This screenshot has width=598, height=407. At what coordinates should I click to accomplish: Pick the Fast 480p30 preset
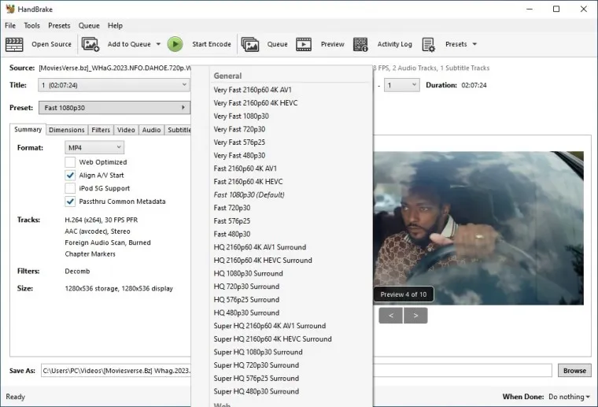tap(232, 235)
